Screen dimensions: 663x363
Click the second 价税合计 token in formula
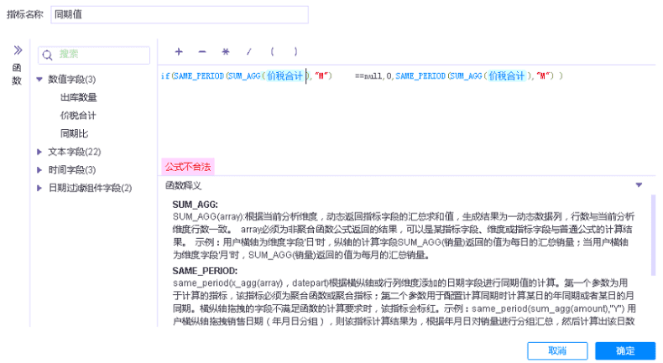click(x=507, y=76)
